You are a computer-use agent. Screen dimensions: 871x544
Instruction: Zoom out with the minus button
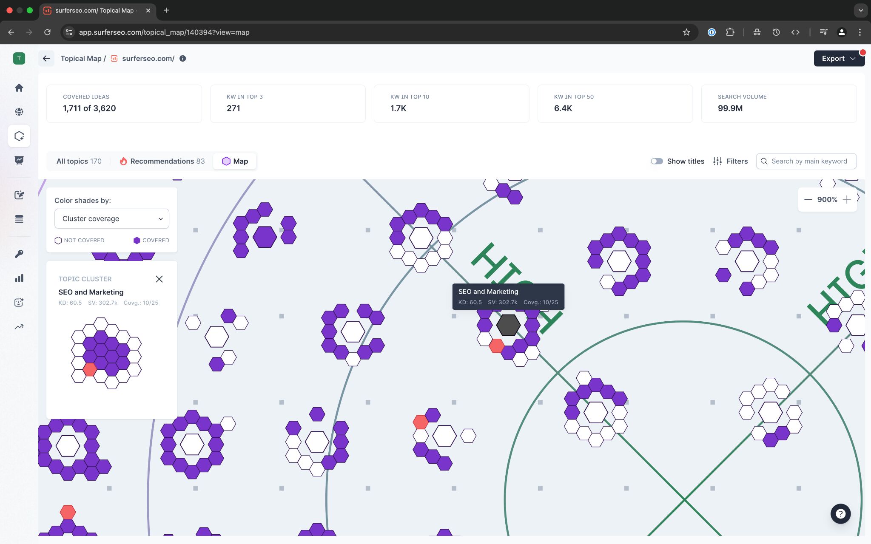[x=808, y=199]
